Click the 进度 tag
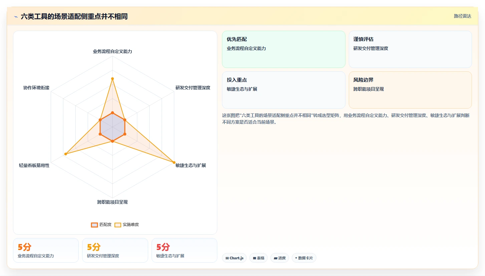Screen dimensions: 485x276 tap(280, 258)
